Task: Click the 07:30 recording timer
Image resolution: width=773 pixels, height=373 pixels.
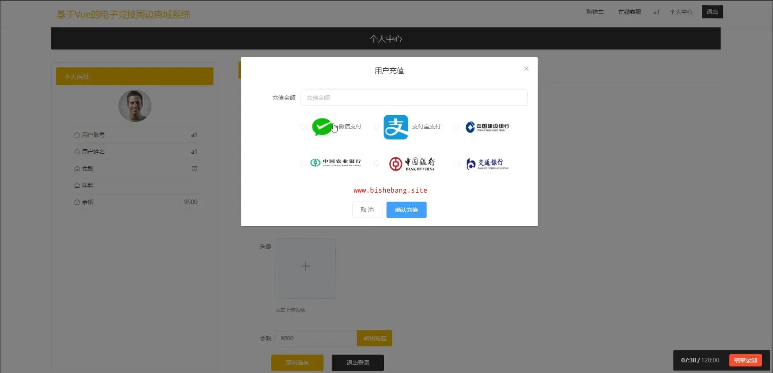Action: 689,360
